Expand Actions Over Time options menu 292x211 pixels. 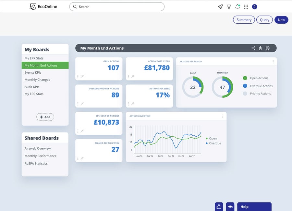click(x=223, y=116)
